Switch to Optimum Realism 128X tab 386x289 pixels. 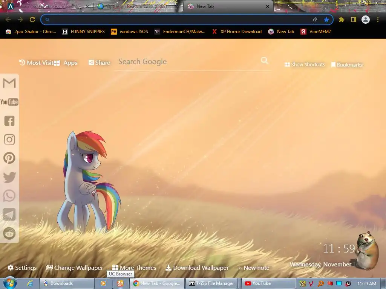(136, 6)
